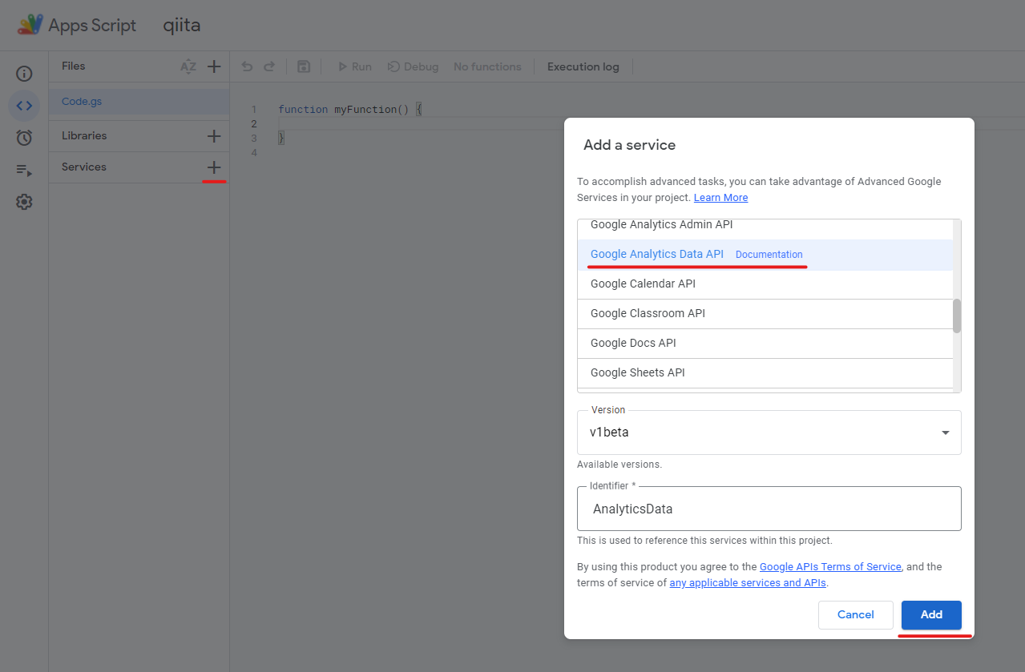Open the Project Overview panel
The width and height of the screenshot is (1025, 672).
23,73
